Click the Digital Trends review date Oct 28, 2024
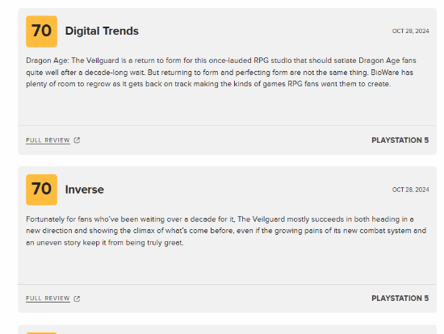This screenshot has width=444, height=334. (410, 31)
